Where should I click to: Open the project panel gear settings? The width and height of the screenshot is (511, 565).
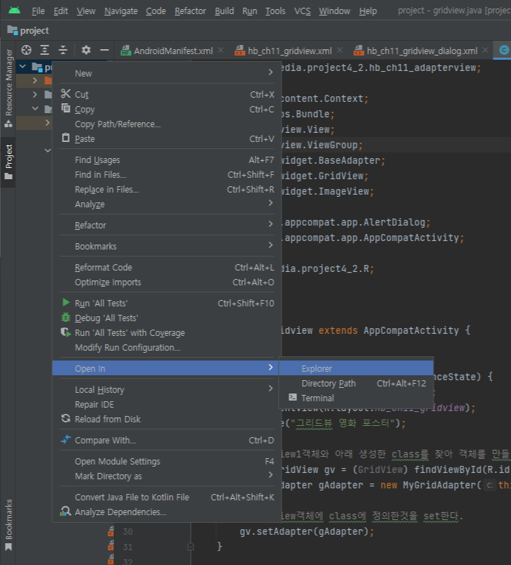(x=86, y=50)
